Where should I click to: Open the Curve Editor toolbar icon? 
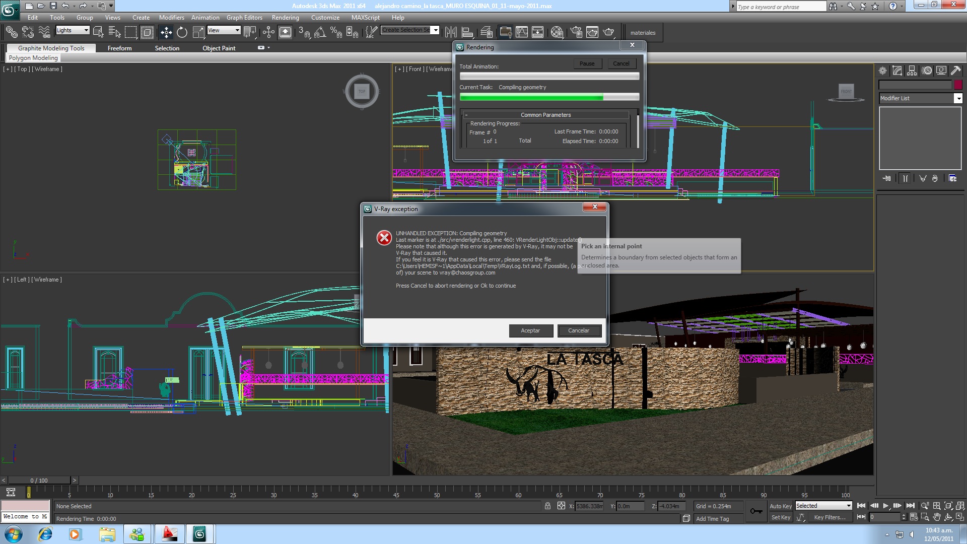coord(521,33)
